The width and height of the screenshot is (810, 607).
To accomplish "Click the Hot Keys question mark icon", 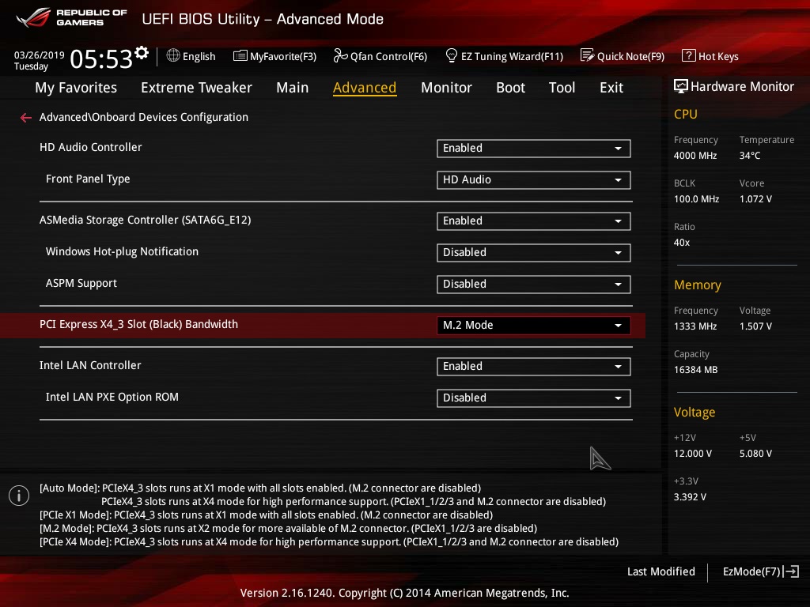I will pyautogui.click(x=689, y=56).
